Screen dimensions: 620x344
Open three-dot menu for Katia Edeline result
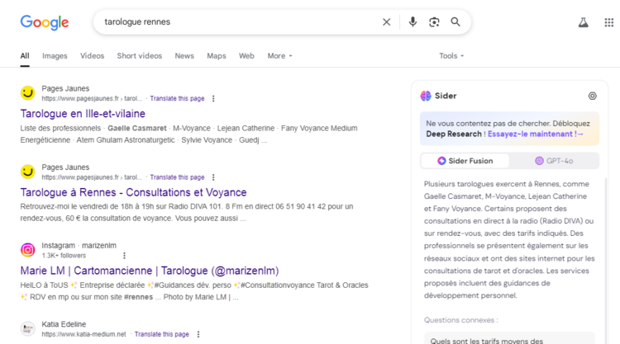point(198,334)
